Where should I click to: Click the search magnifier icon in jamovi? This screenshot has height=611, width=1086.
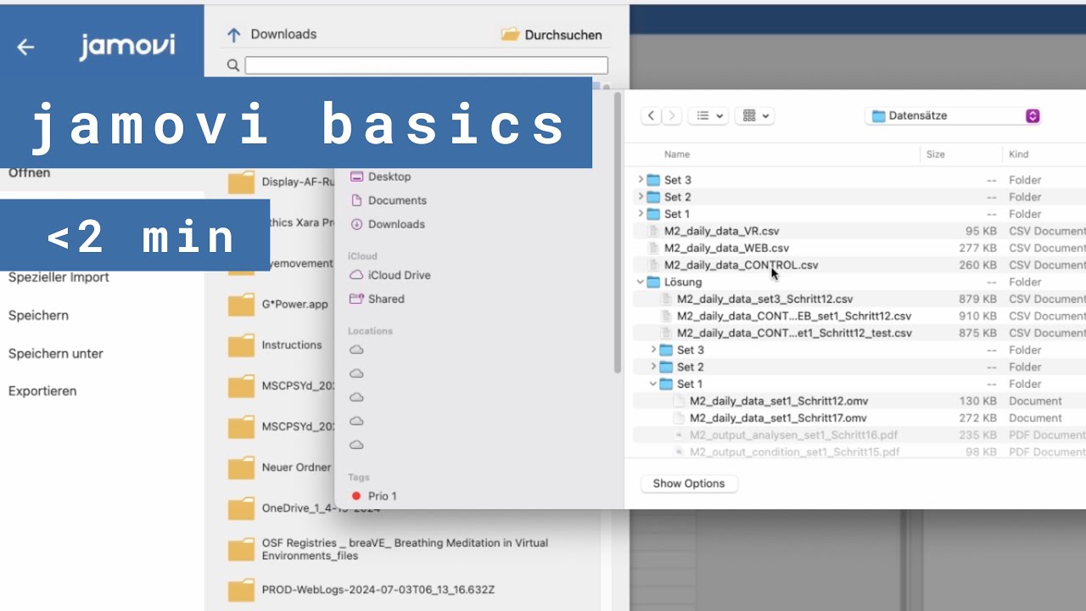(x=233, y=65)
